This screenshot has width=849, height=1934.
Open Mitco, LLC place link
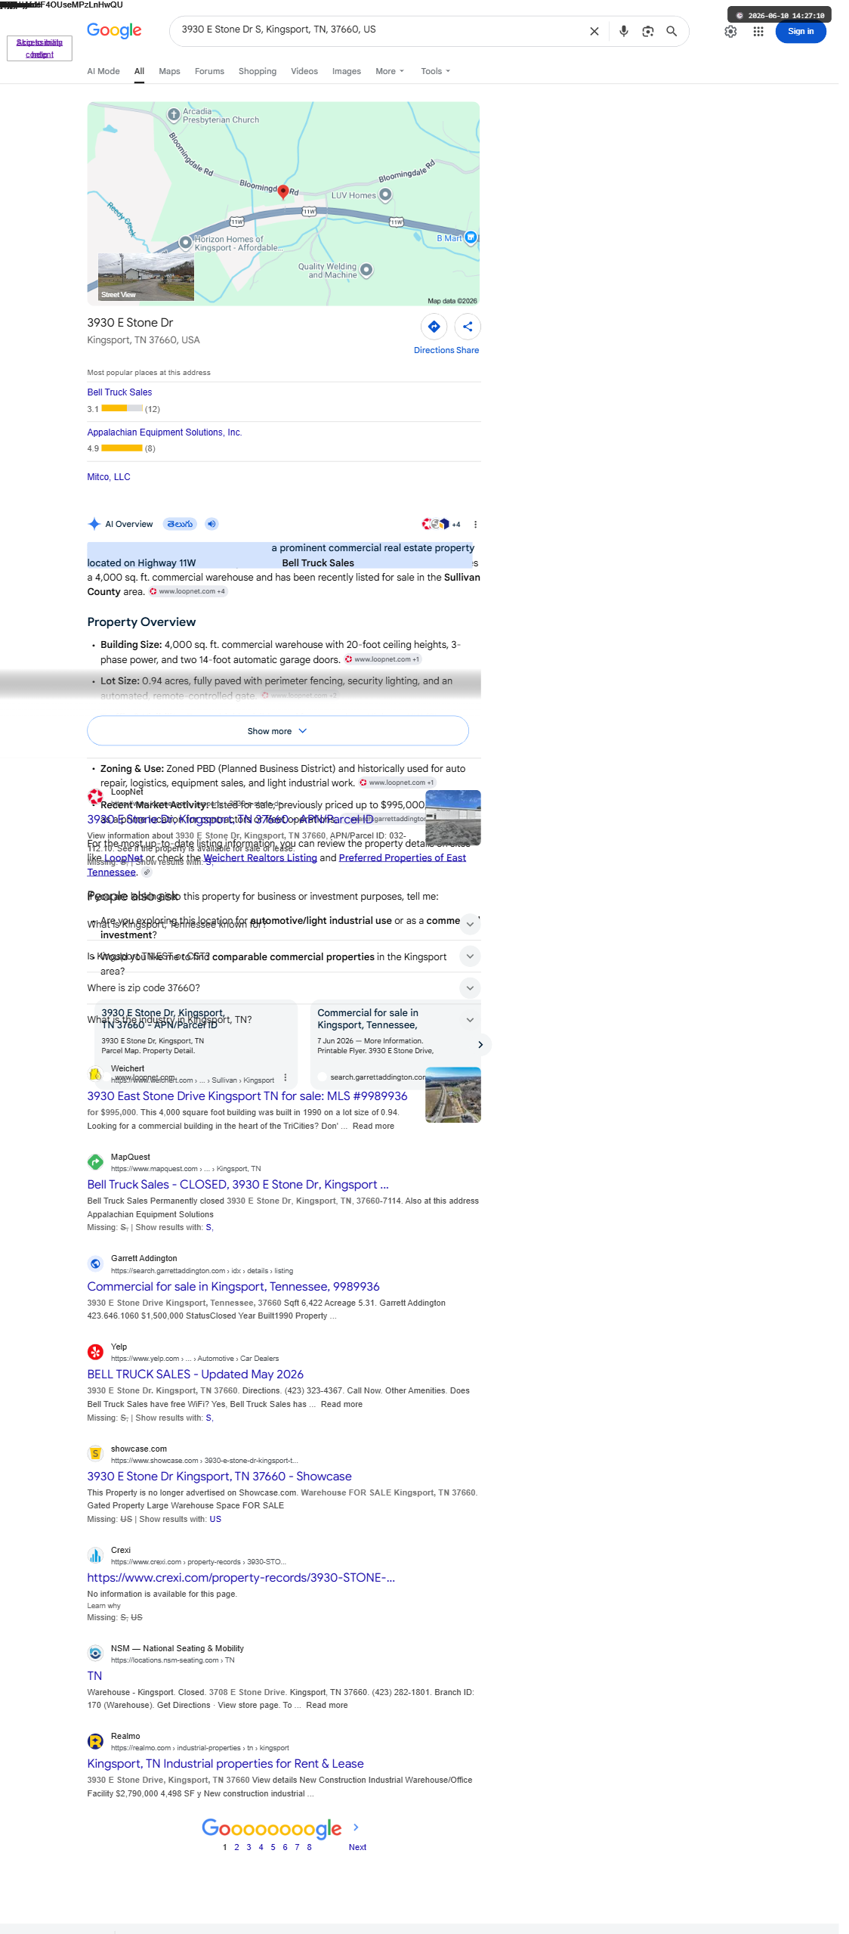pos(109,477)
